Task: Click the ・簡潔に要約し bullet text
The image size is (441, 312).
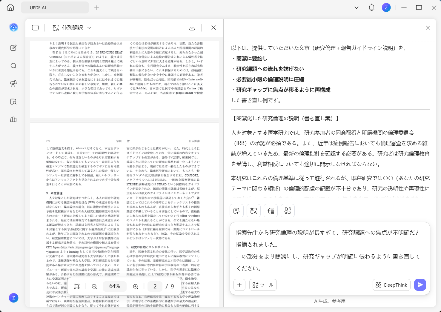Action: click(x=249, y=59)
